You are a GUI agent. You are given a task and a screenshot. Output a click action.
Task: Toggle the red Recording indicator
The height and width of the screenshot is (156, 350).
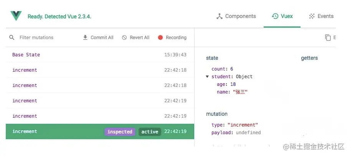point(160,38)
